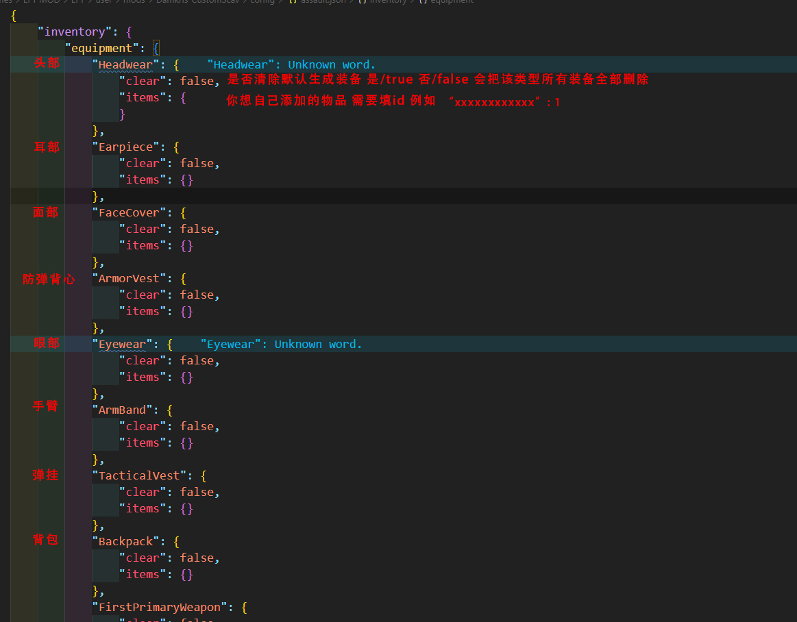Image resolution: width=797 pixels, height=622 pixels.
Task: Click the "ArmBand" key
Action: (x=122, y=410)
